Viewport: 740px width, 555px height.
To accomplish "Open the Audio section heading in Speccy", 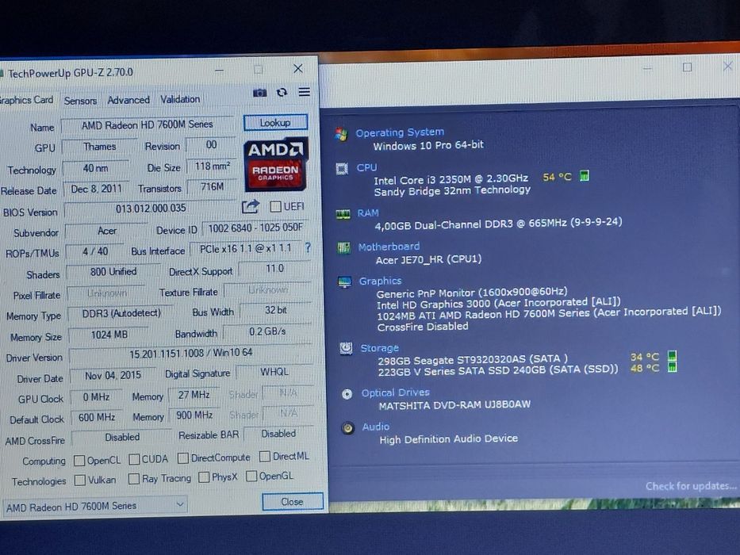I will [376, 427].
